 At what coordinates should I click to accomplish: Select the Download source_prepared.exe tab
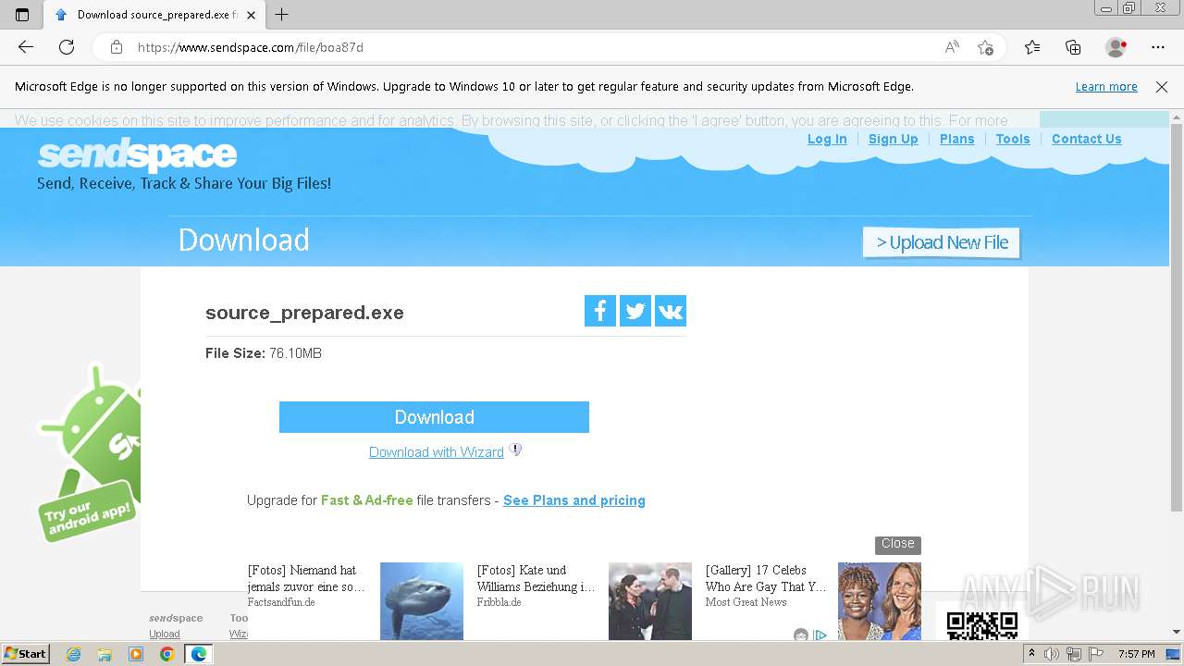point(156,15)
